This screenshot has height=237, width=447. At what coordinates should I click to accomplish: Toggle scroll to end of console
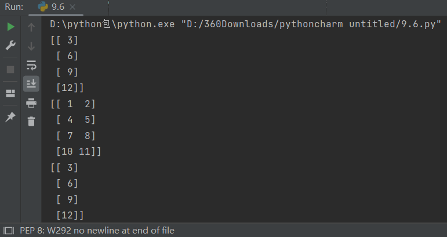click(x=31, y=84)
